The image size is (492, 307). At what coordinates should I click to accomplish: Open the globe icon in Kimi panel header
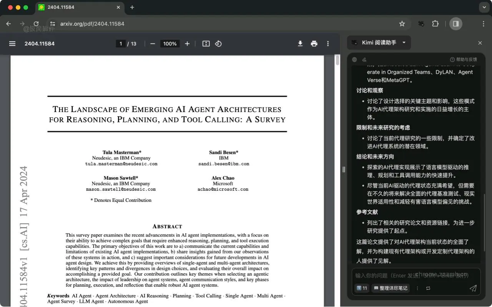[x=354, y=59]
